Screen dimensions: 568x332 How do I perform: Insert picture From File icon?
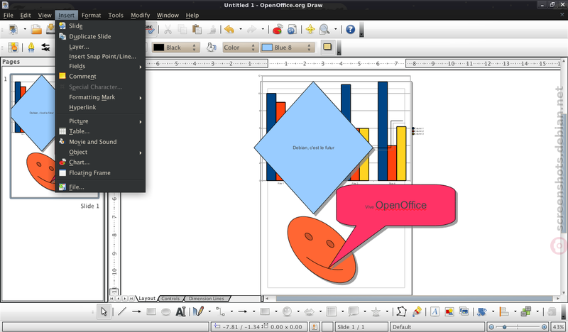pos(449,311)
